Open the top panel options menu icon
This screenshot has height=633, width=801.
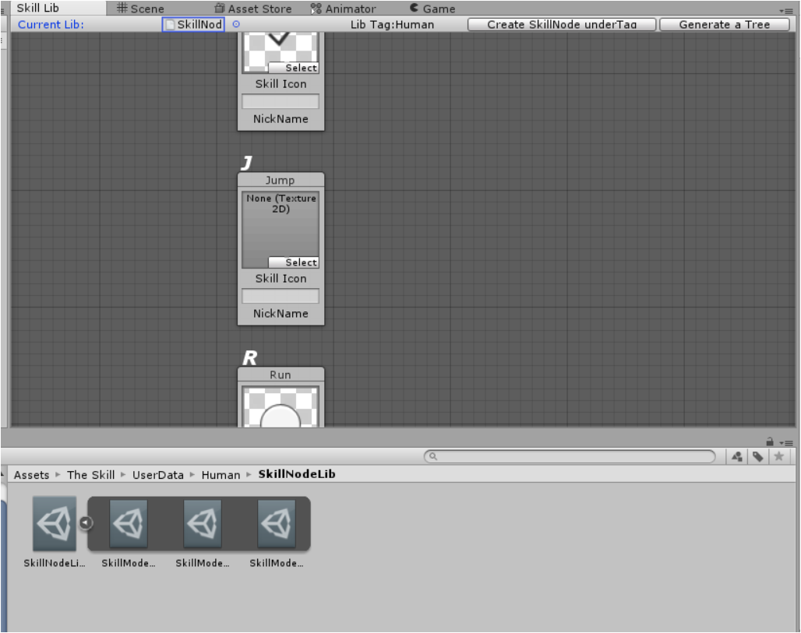(786, 11)
